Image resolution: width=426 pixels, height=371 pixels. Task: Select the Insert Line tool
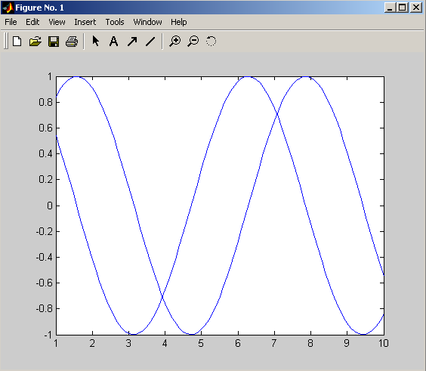coord(150,42)
